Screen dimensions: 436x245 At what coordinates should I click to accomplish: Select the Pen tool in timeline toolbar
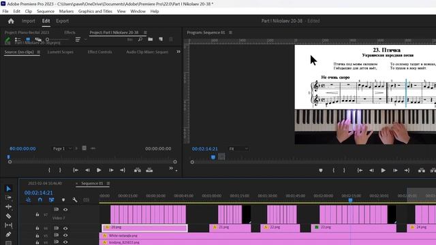coord(8,234)
